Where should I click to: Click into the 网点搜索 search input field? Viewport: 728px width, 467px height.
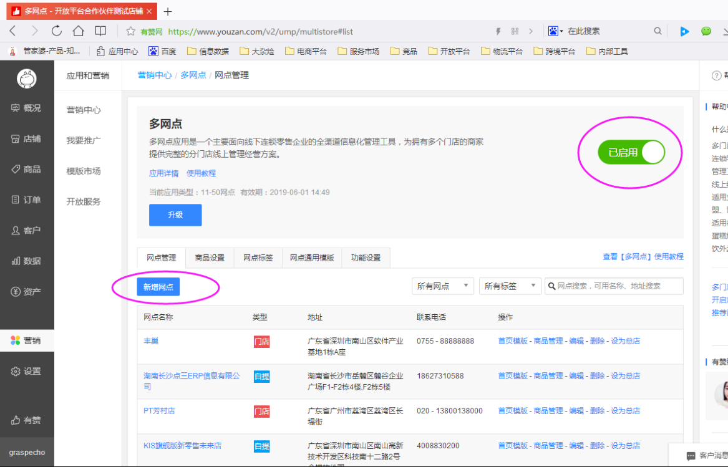[614, 286]
